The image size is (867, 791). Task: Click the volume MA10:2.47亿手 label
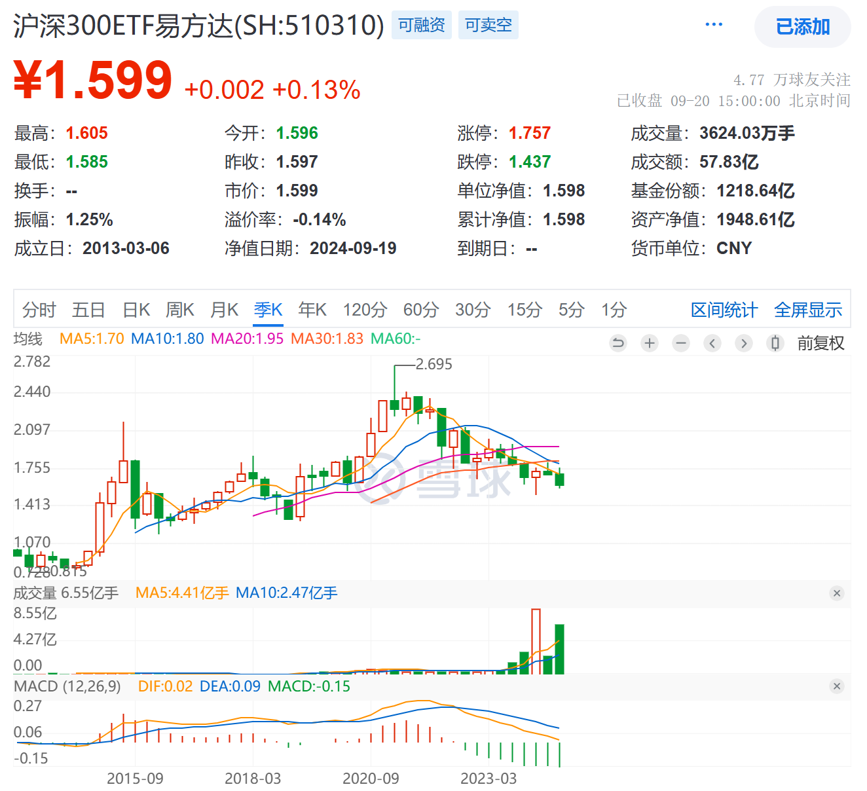(x=287, y=593)
